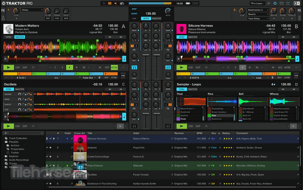Jump to track start on Deck B stripe
The image size is (303, 190).
tap(178, 59)
